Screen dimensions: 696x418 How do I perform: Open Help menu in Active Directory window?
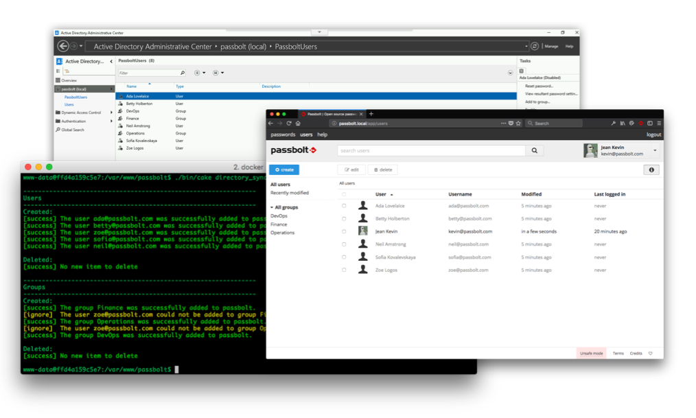[569, 46]
